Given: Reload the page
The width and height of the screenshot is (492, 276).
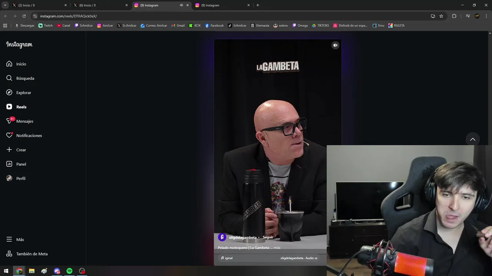Looking at the screenshot, I should 24,16.
